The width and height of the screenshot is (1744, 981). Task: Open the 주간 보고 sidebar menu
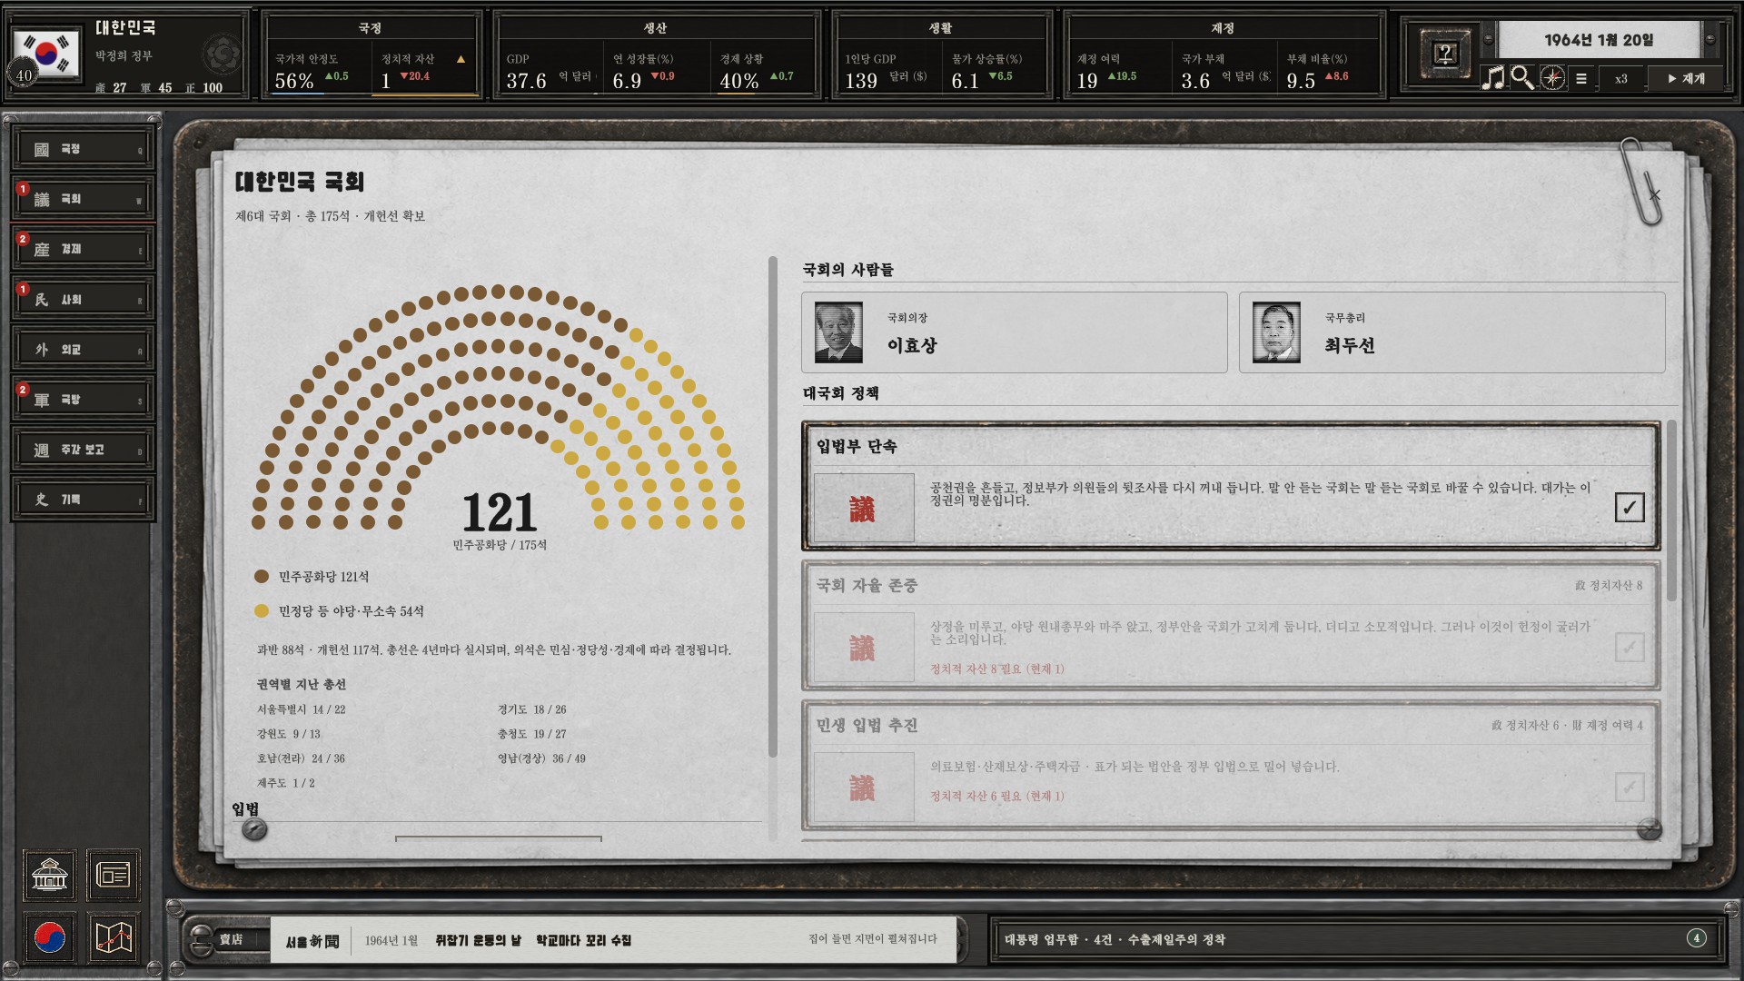point(84,450)
